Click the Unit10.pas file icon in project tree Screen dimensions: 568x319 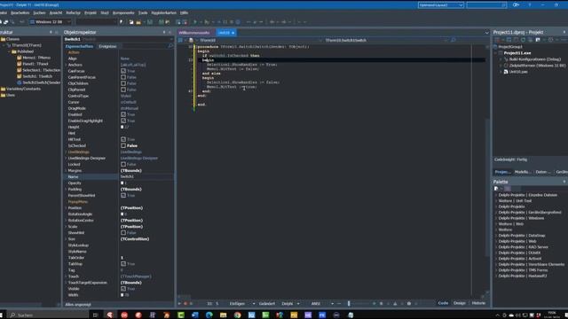tap(506, 72)
